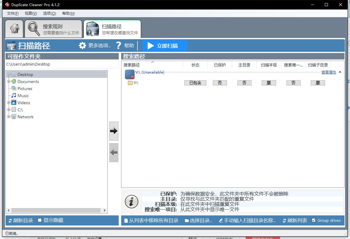Viewport: 350px width, 239px height.
Task: Enable the 显示隐藏 checkbox
Action: coord(39,220)
